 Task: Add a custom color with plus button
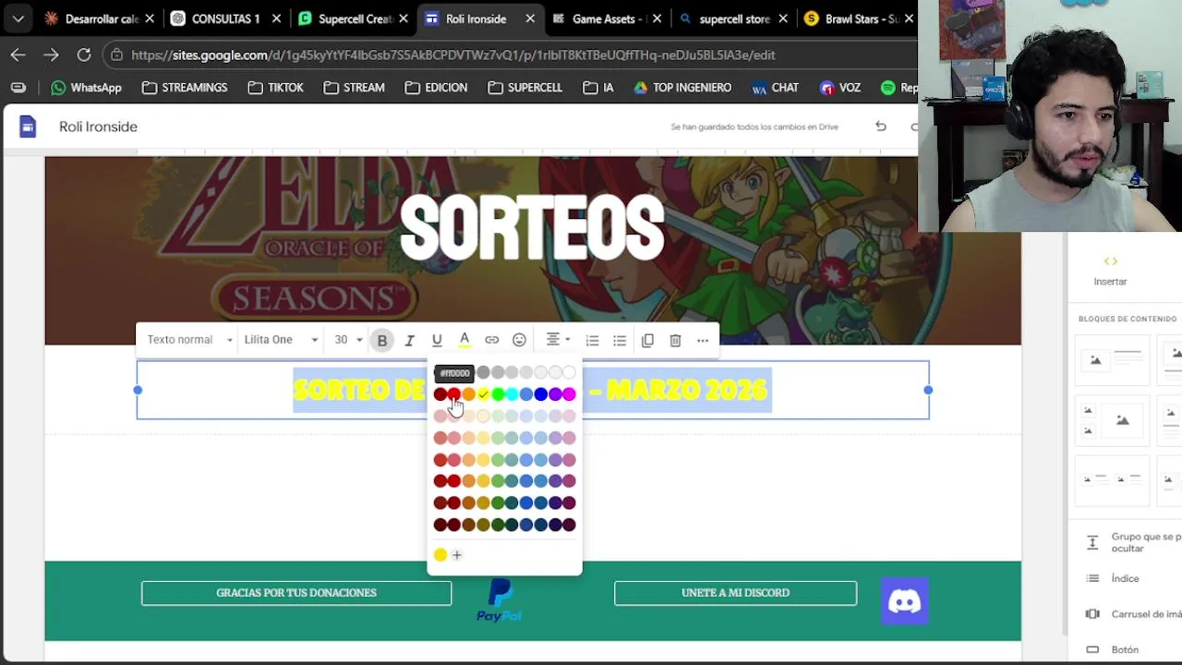click(x=457, y=555)
